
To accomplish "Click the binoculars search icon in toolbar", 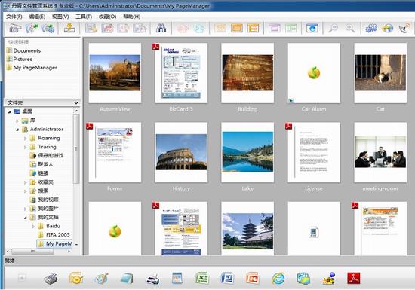I will click(x=161, y=28).
